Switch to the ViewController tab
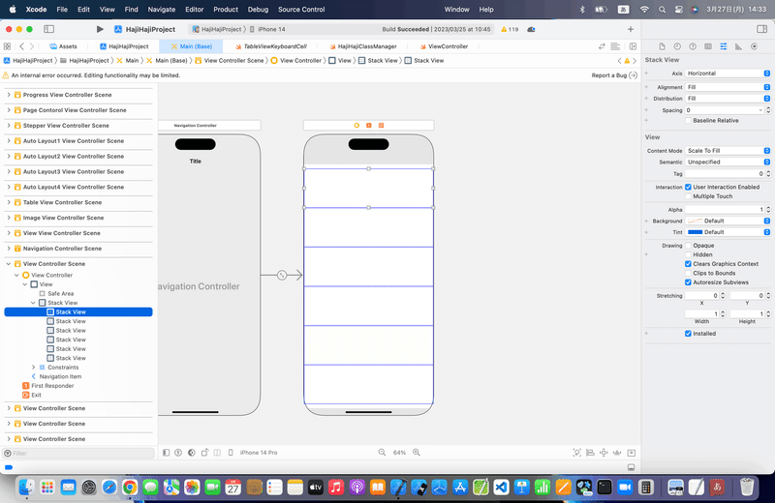Viewport: 775px width, 503px height. (x=444, y=46)
